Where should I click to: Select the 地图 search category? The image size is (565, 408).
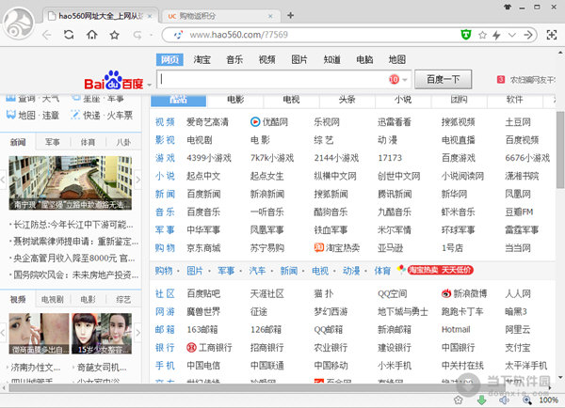tap(397, 59)
